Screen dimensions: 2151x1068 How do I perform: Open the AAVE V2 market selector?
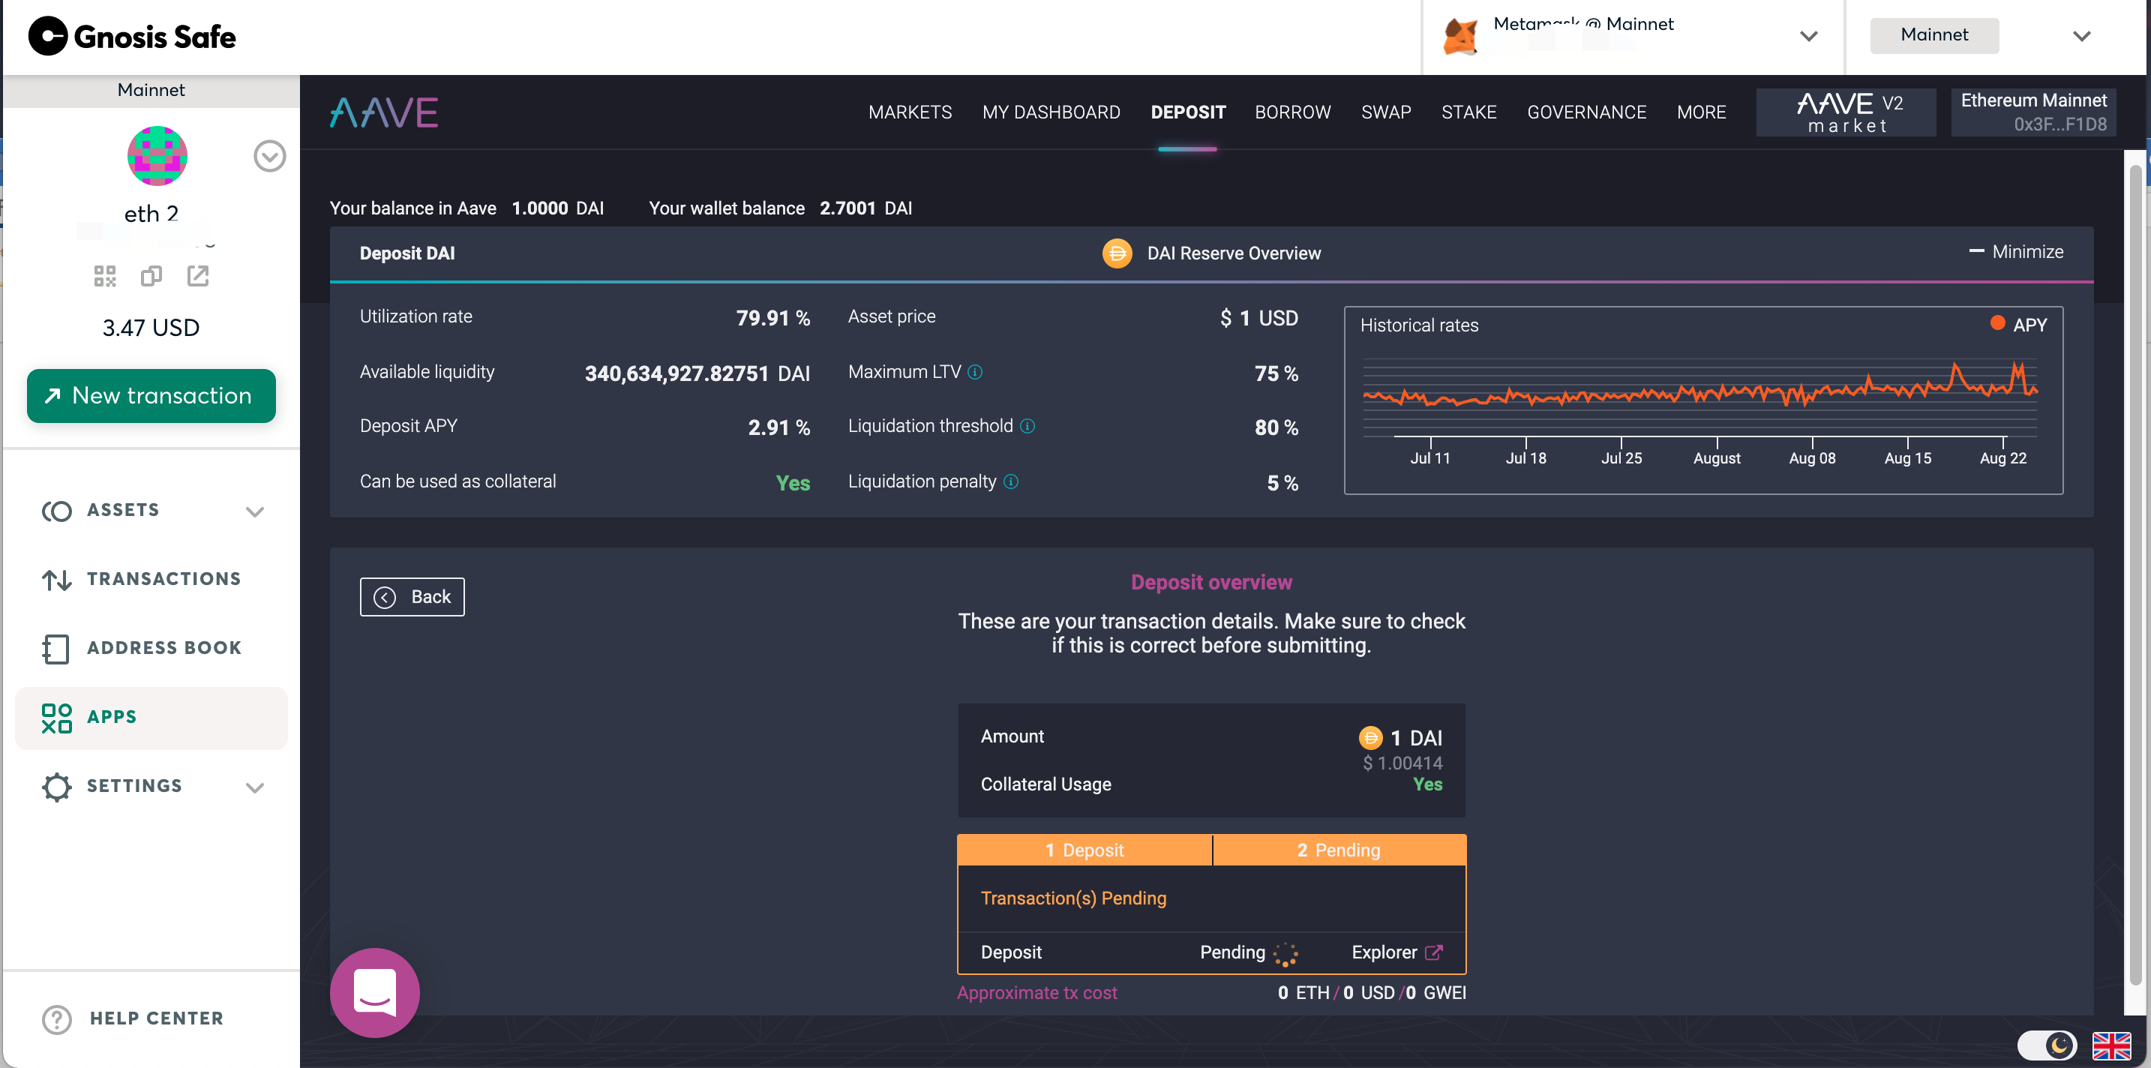1846,112
